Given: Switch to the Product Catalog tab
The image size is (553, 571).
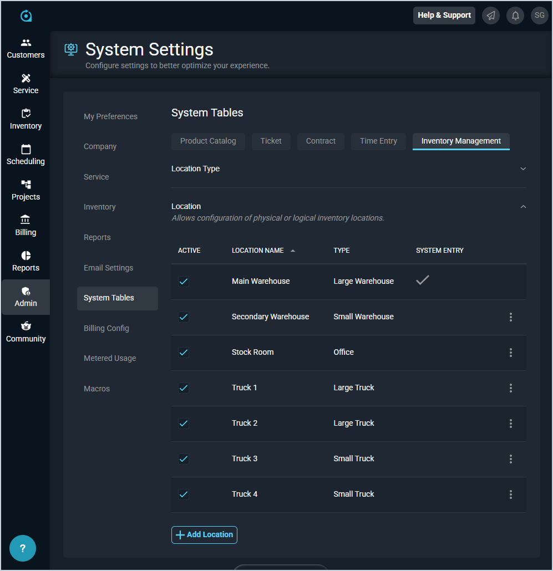Looking at the screenshot, I should pos(208,141).
